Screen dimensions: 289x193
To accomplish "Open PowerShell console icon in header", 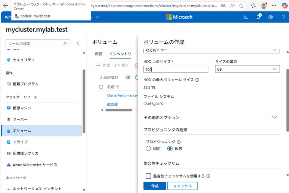I will [x=246, y=17].
